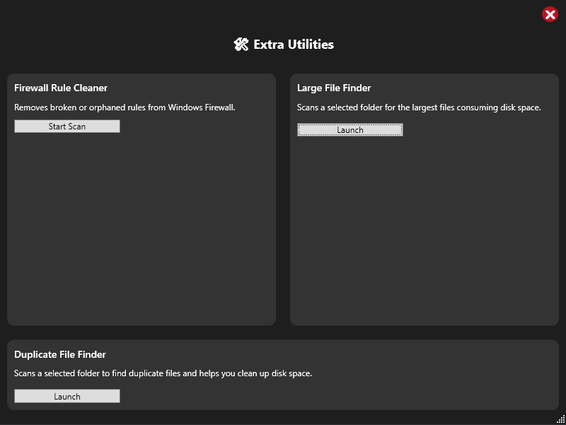Screen dimensions: 566x425
Task: Select the Duplicate File Finder heading
Action: pyautogui.click(x=60, y=354)
